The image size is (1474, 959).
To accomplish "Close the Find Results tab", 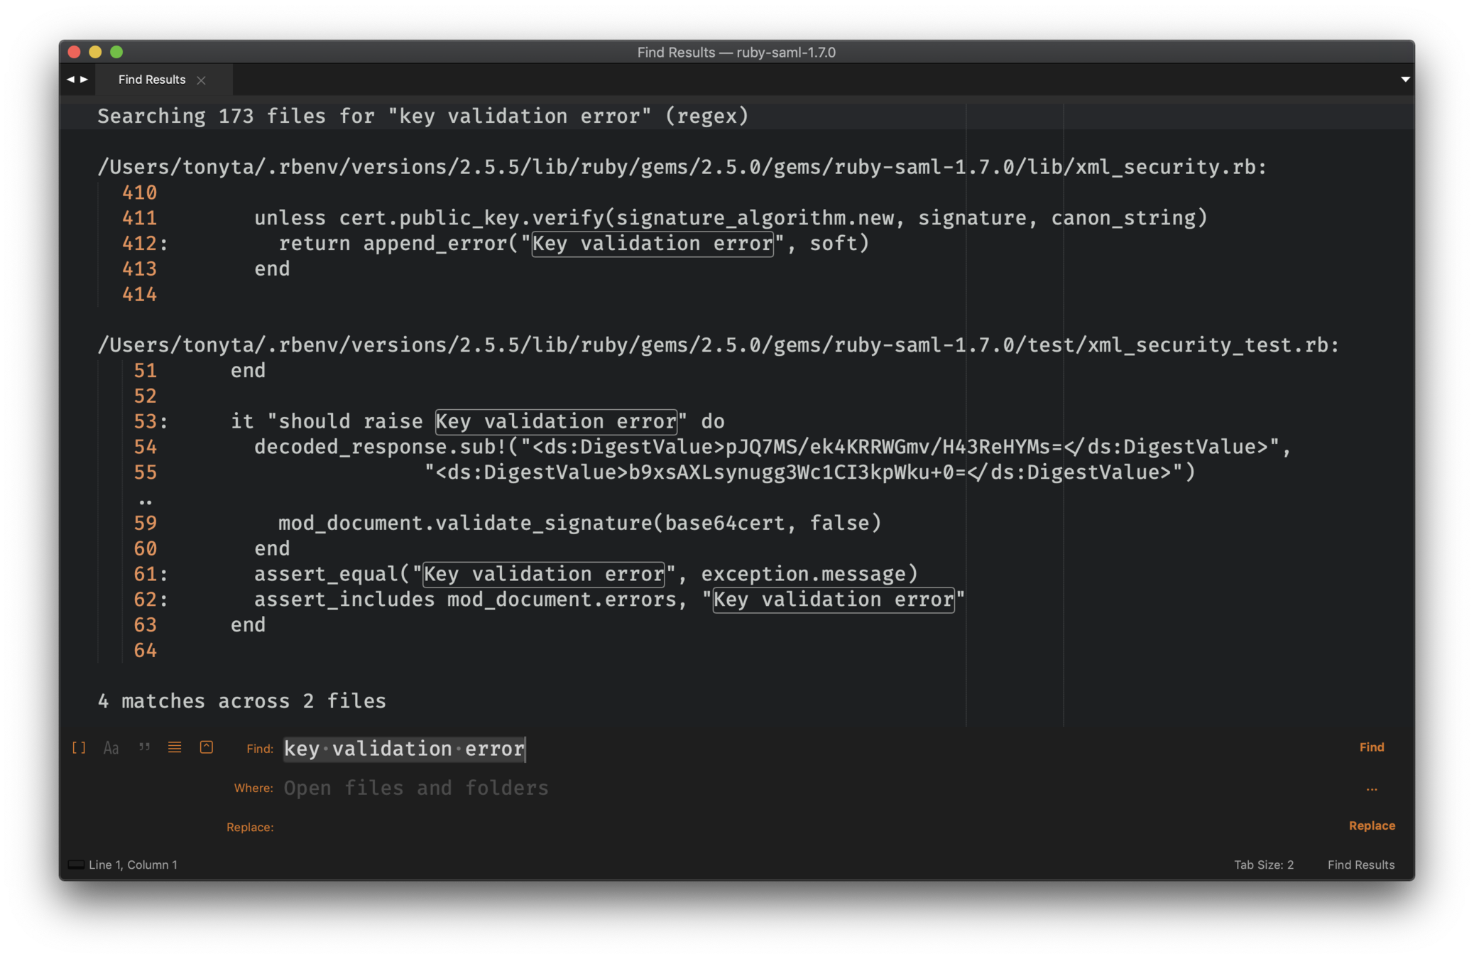I will [x=202, y=80].
